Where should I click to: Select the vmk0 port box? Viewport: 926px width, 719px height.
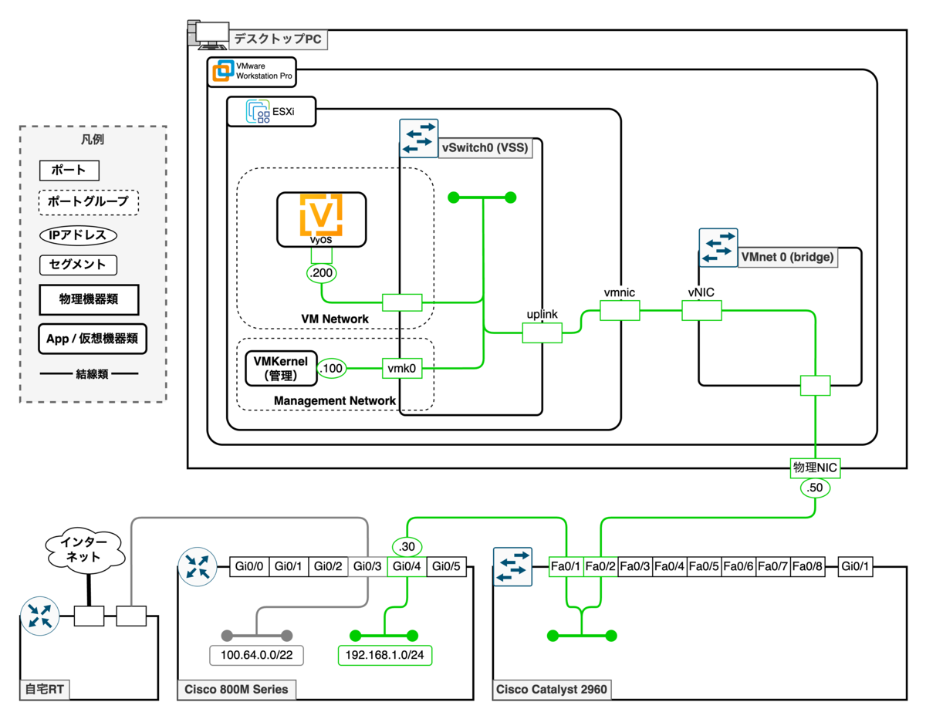(x=402, y=369)
